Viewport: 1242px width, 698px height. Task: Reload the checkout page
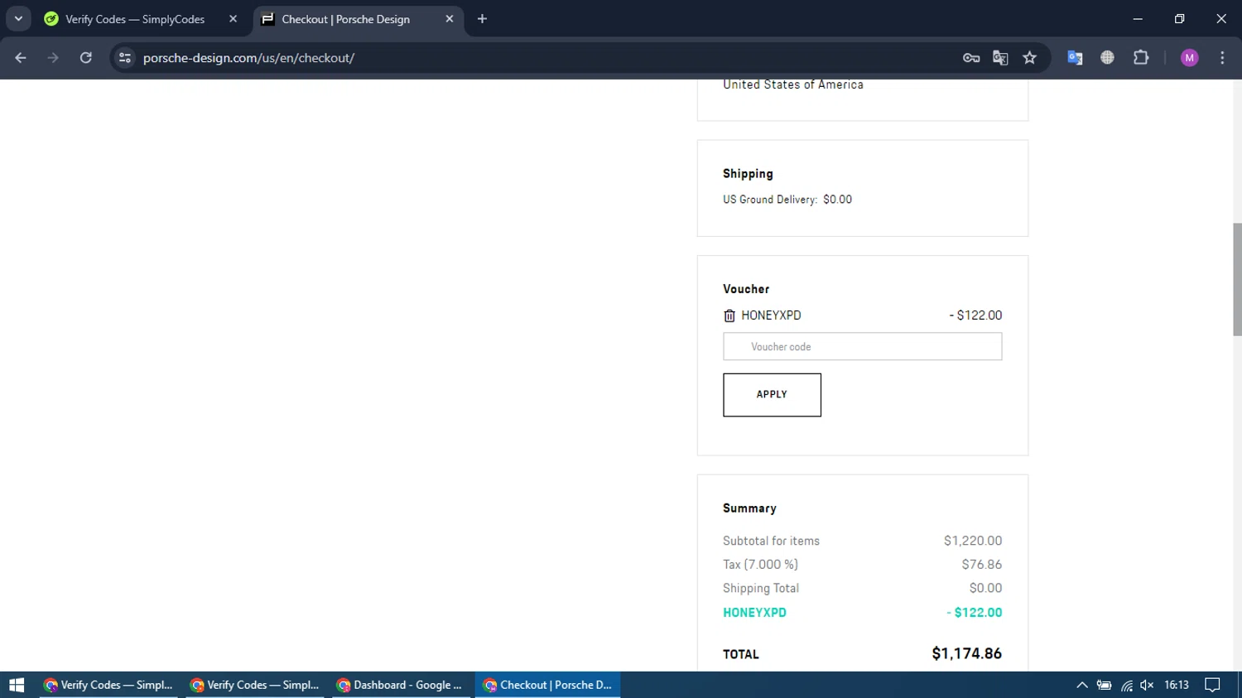point(86,58)
